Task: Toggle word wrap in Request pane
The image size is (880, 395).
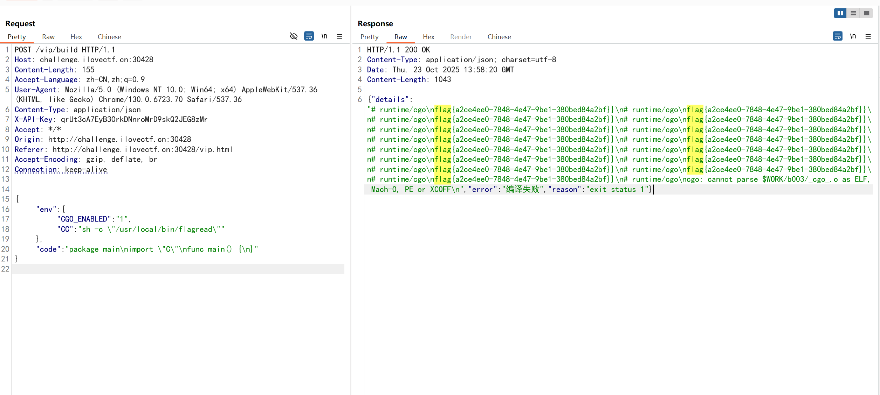Action: coord(309,36)
